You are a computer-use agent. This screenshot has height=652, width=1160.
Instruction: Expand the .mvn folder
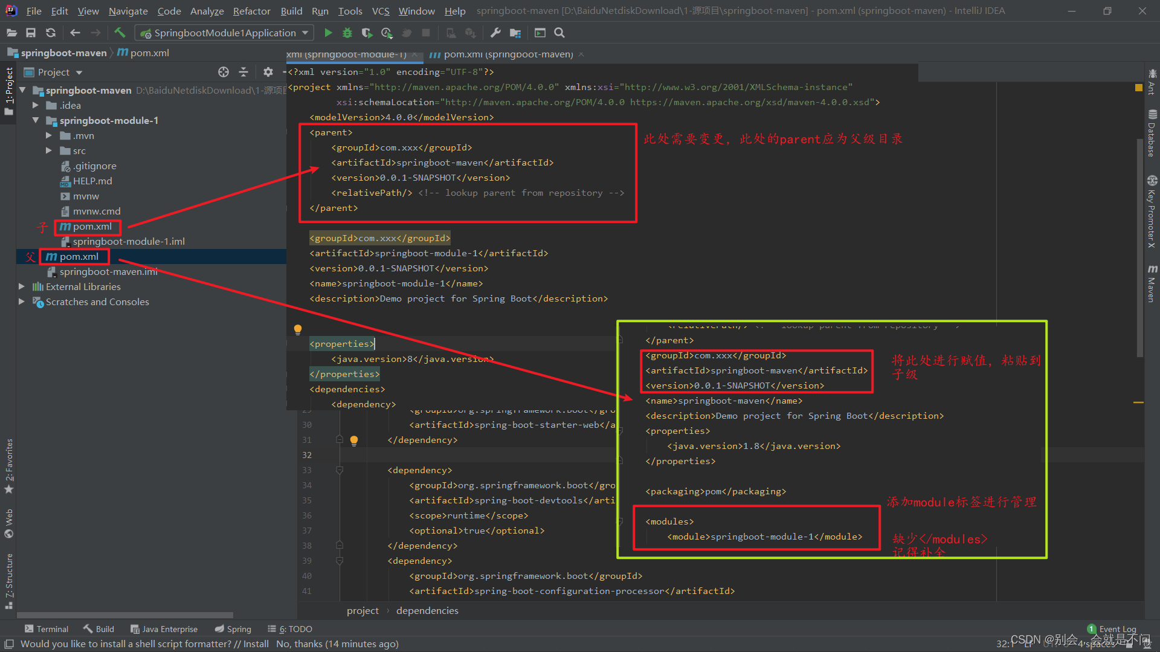pyautogui.click(x=49, y=135)
